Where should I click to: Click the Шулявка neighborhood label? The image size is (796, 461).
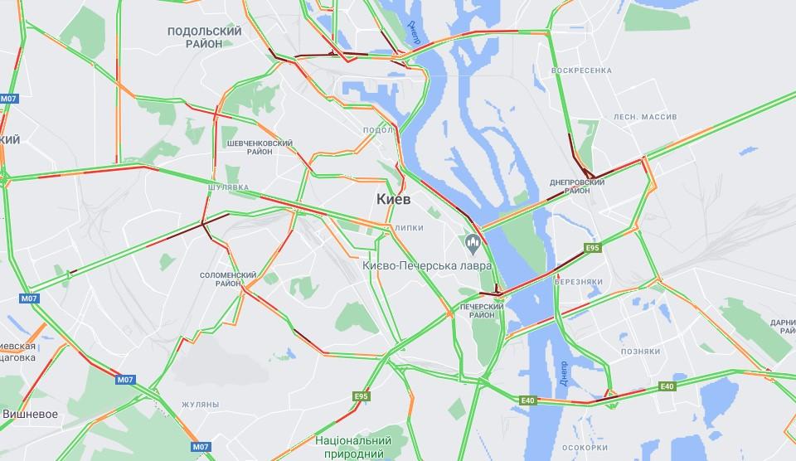pyautogui.click(x=229, y=187)
